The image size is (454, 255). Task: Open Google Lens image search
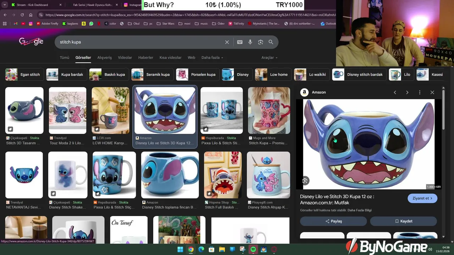point(261,42)
